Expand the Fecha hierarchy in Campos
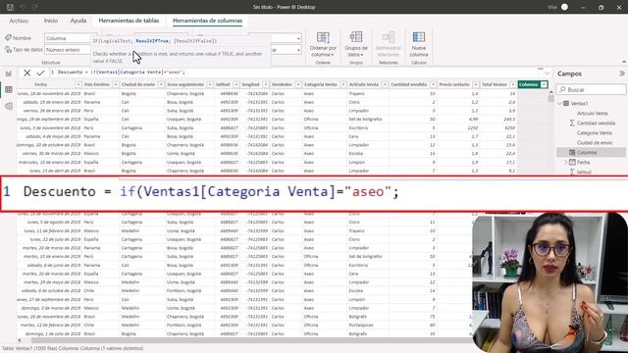The image size is (628, 353). tap(566, 162)
